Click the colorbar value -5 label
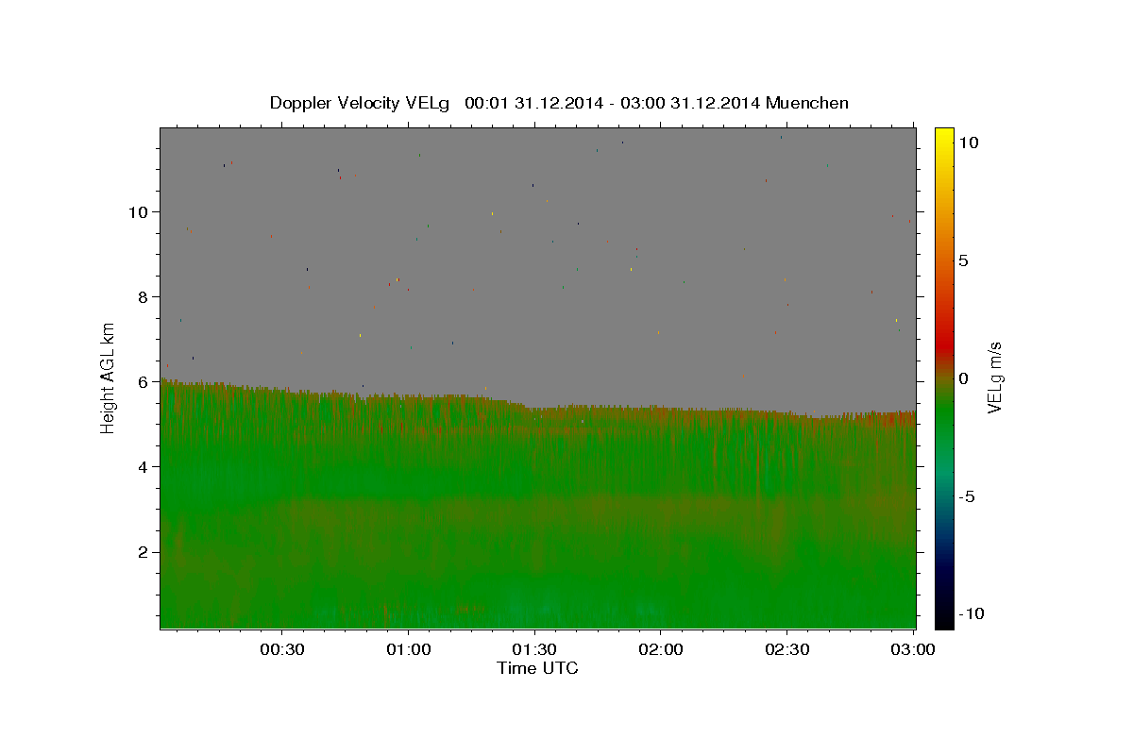Image resolution: width=1133 pixels, height=755 pixels. tap(968, 496)
